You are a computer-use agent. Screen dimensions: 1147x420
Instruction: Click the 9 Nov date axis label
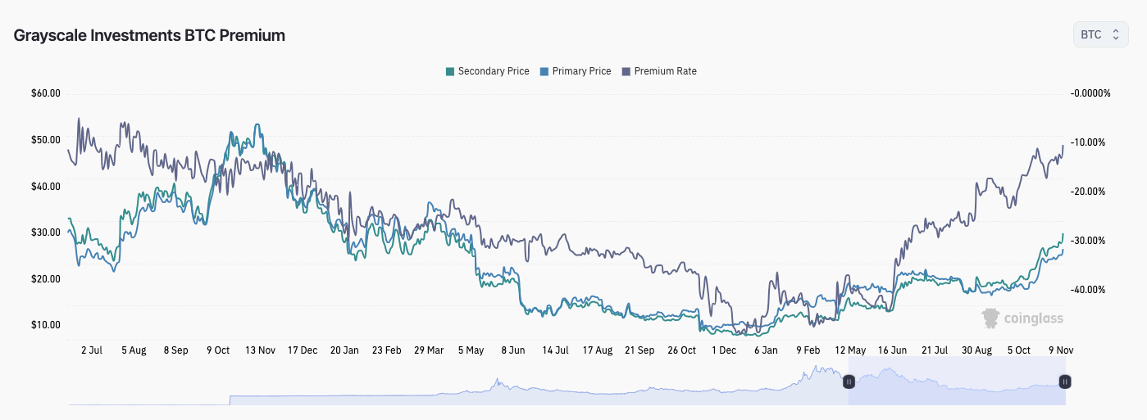1061,350
